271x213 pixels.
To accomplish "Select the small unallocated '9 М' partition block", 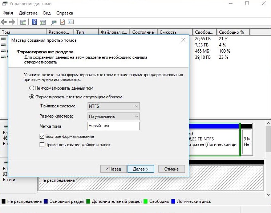I will (x=247, y=139).
